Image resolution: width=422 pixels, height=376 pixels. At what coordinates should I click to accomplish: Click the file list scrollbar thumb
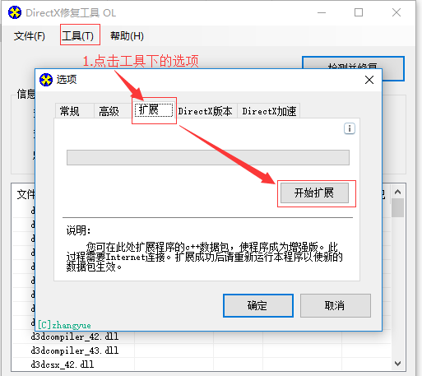click(x=397, y=208)
